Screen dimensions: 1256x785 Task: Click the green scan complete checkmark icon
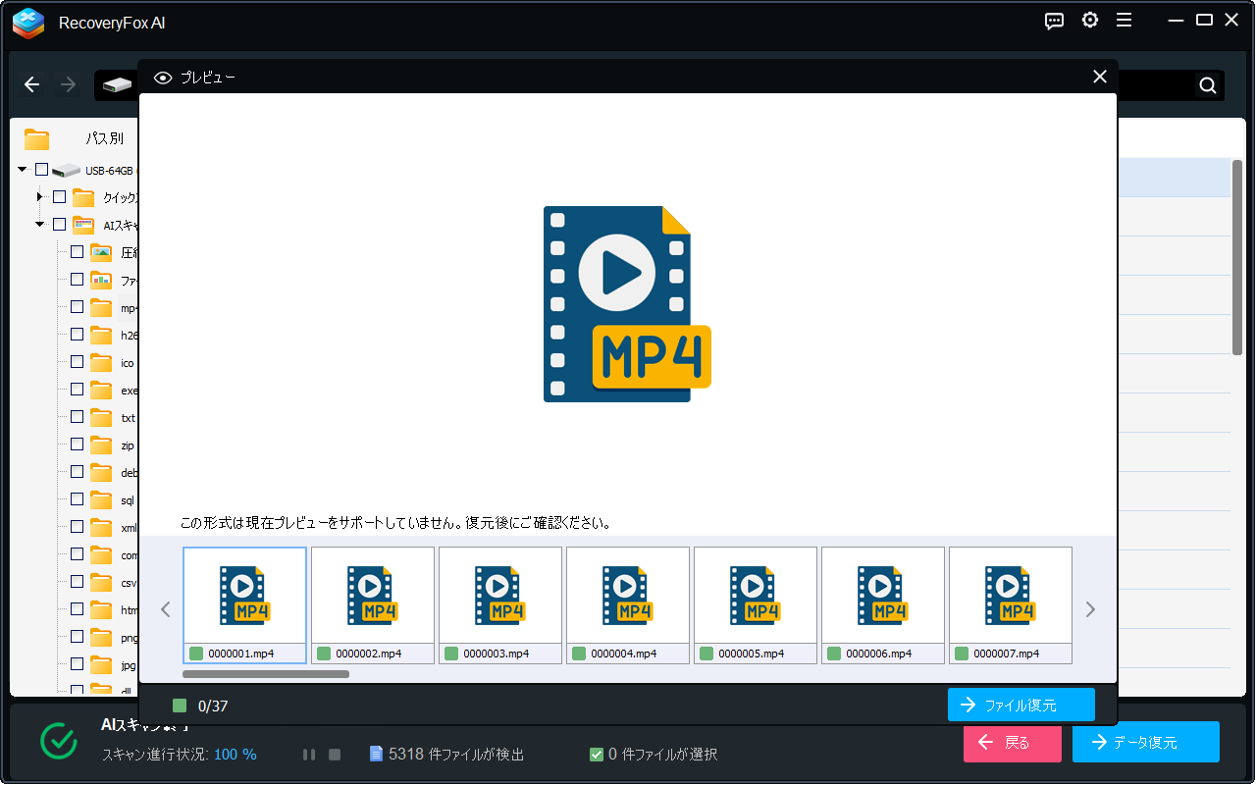point(59,740)
